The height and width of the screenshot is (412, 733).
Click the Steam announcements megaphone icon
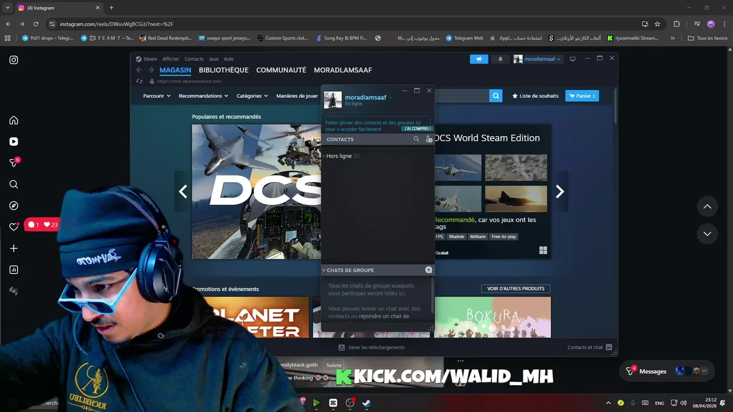(x=479, y=59)
